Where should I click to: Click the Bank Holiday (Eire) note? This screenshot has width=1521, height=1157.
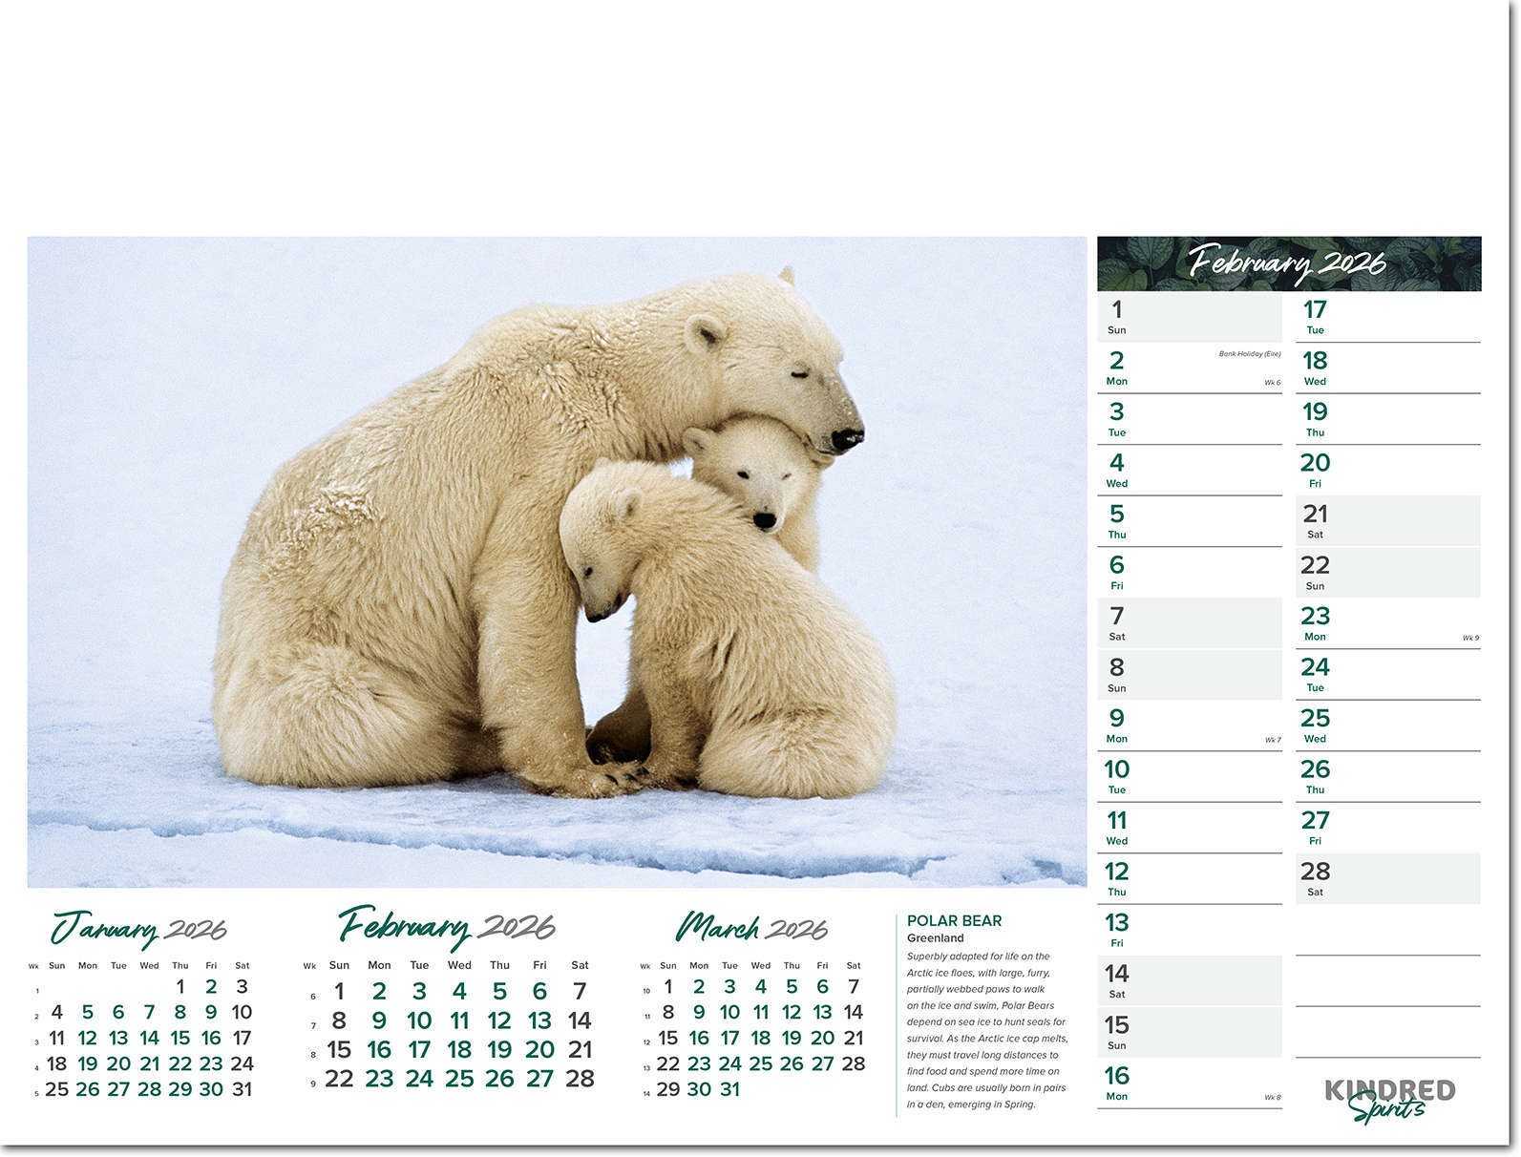pyautogui.click(x=1249, y=354)
